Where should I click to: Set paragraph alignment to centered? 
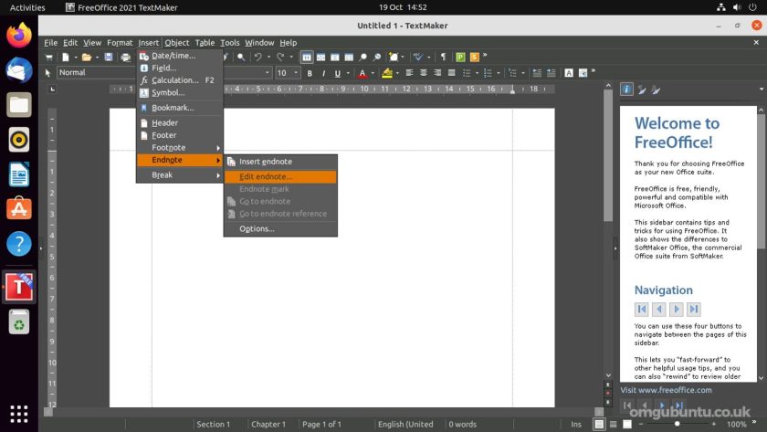(424, 73)
